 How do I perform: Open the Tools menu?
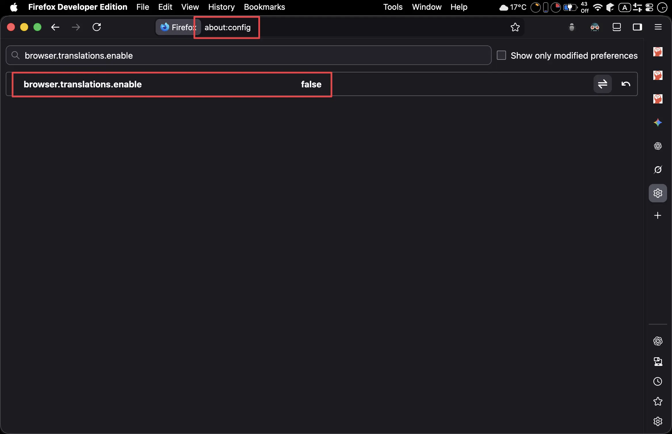393,7
